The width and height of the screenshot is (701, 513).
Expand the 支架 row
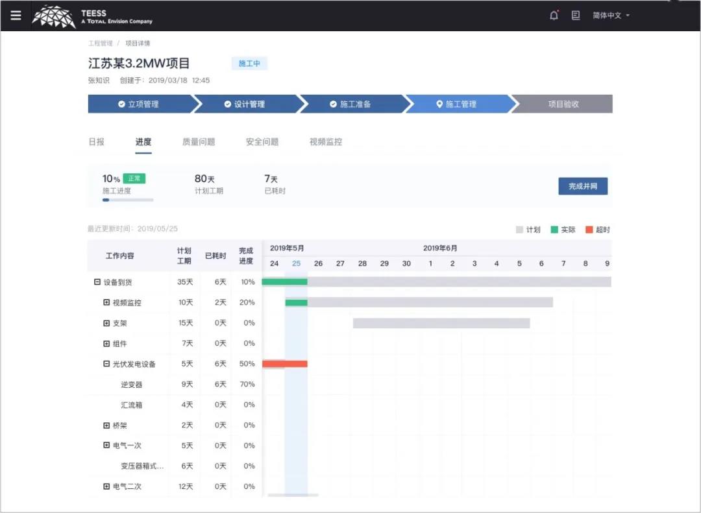tap(106, 323)
